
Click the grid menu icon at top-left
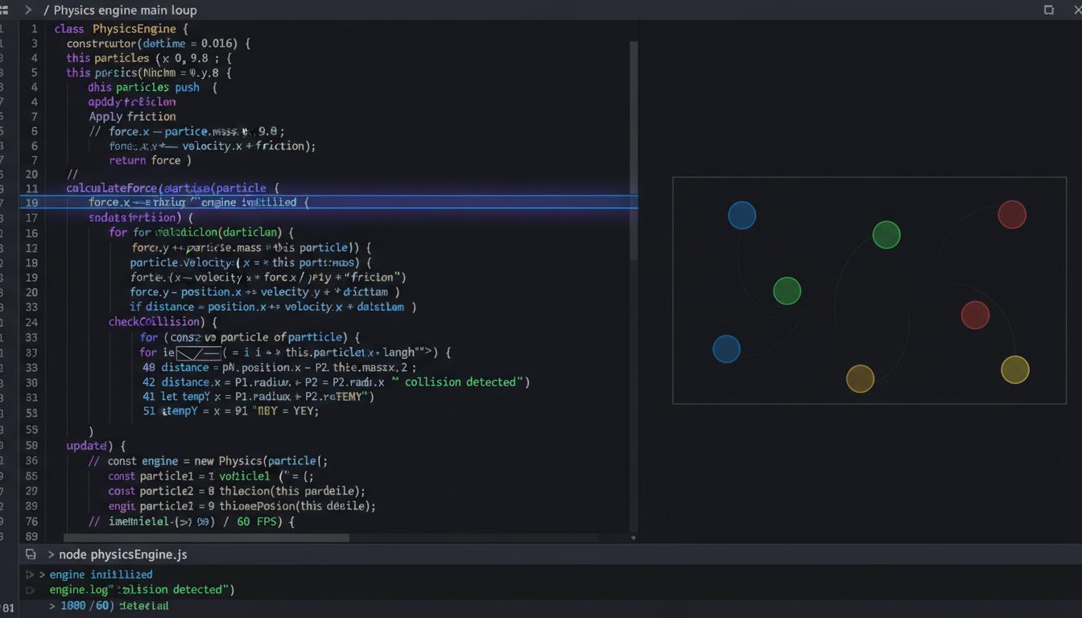4,10
